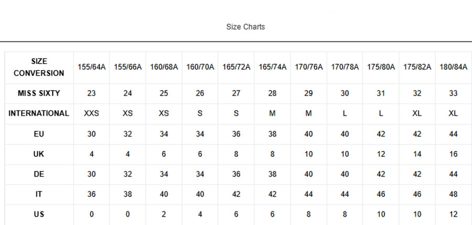Click the Size Charts heading
The height and width of the screenshot is (225, 472).
[245, 27]
